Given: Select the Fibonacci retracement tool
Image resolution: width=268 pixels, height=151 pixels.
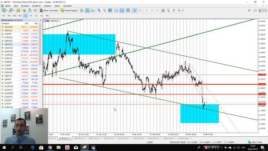Looking at the screenshot, I should tap(168, 10).
